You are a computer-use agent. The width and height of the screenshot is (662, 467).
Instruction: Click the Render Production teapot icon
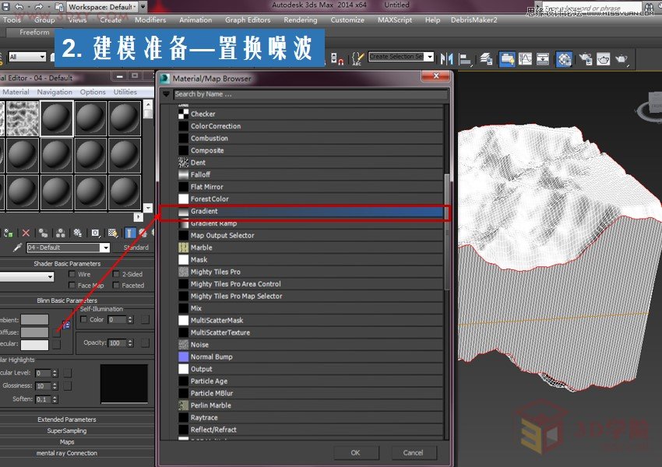tap(622, 58)
